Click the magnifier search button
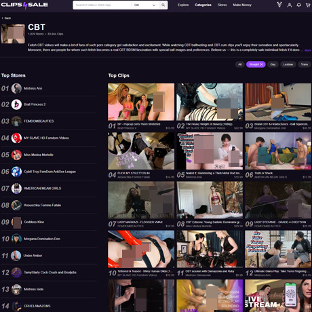312x312 pixels. [163, 5]
